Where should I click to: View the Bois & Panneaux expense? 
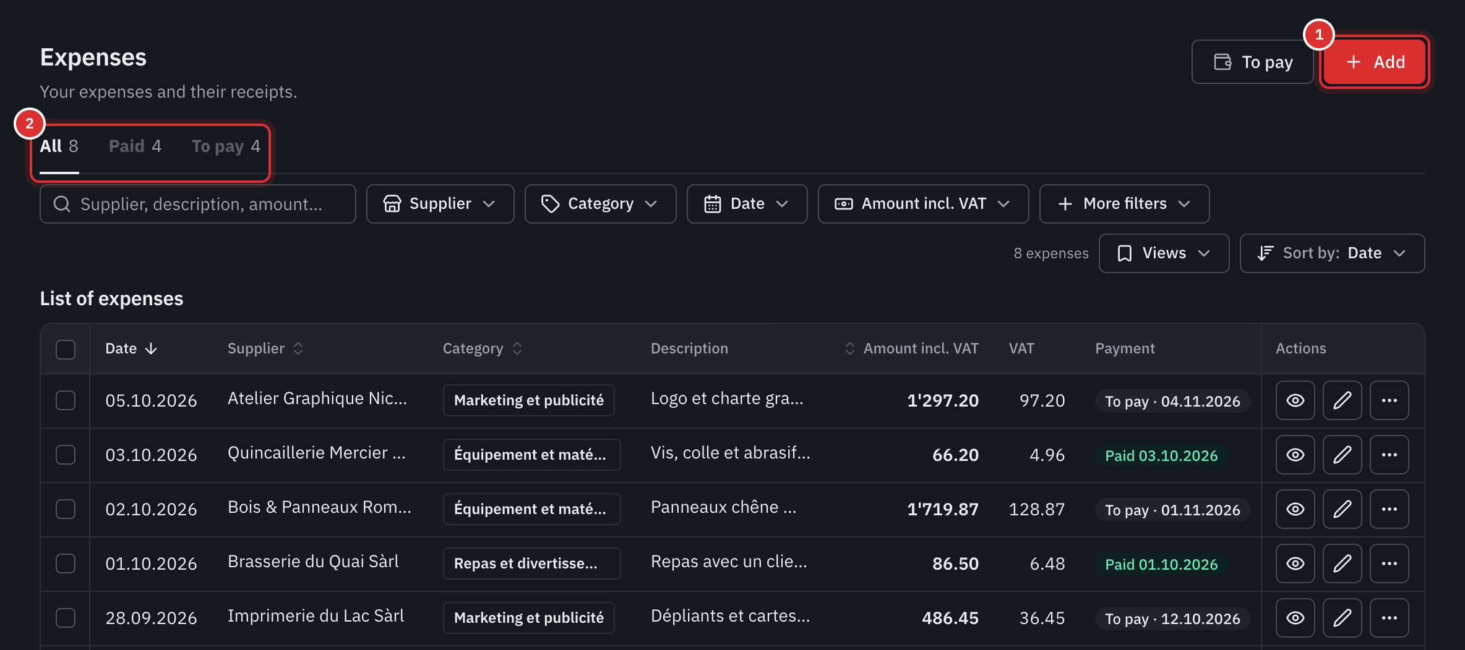click(1295, 509)
